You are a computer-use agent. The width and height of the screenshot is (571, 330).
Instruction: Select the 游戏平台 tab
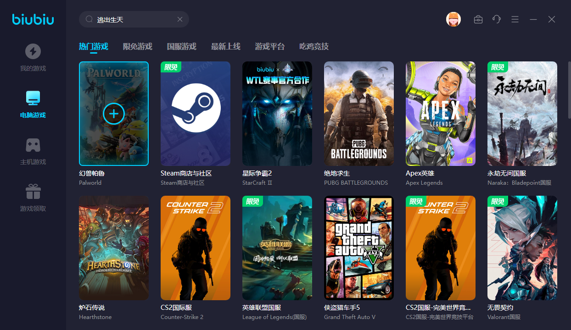pos(269,46)
